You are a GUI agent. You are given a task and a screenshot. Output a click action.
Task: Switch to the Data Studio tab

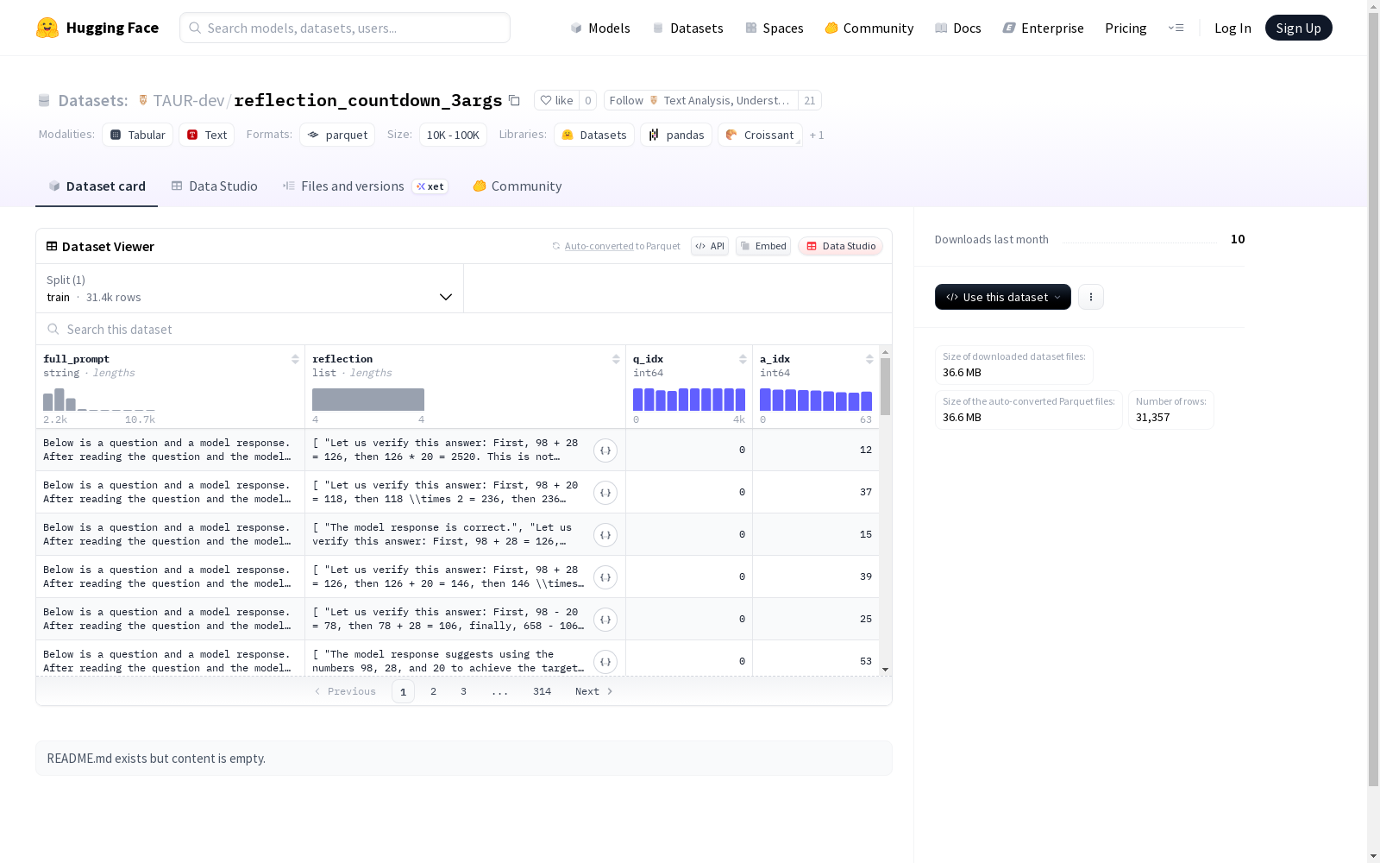click(215, 186)
